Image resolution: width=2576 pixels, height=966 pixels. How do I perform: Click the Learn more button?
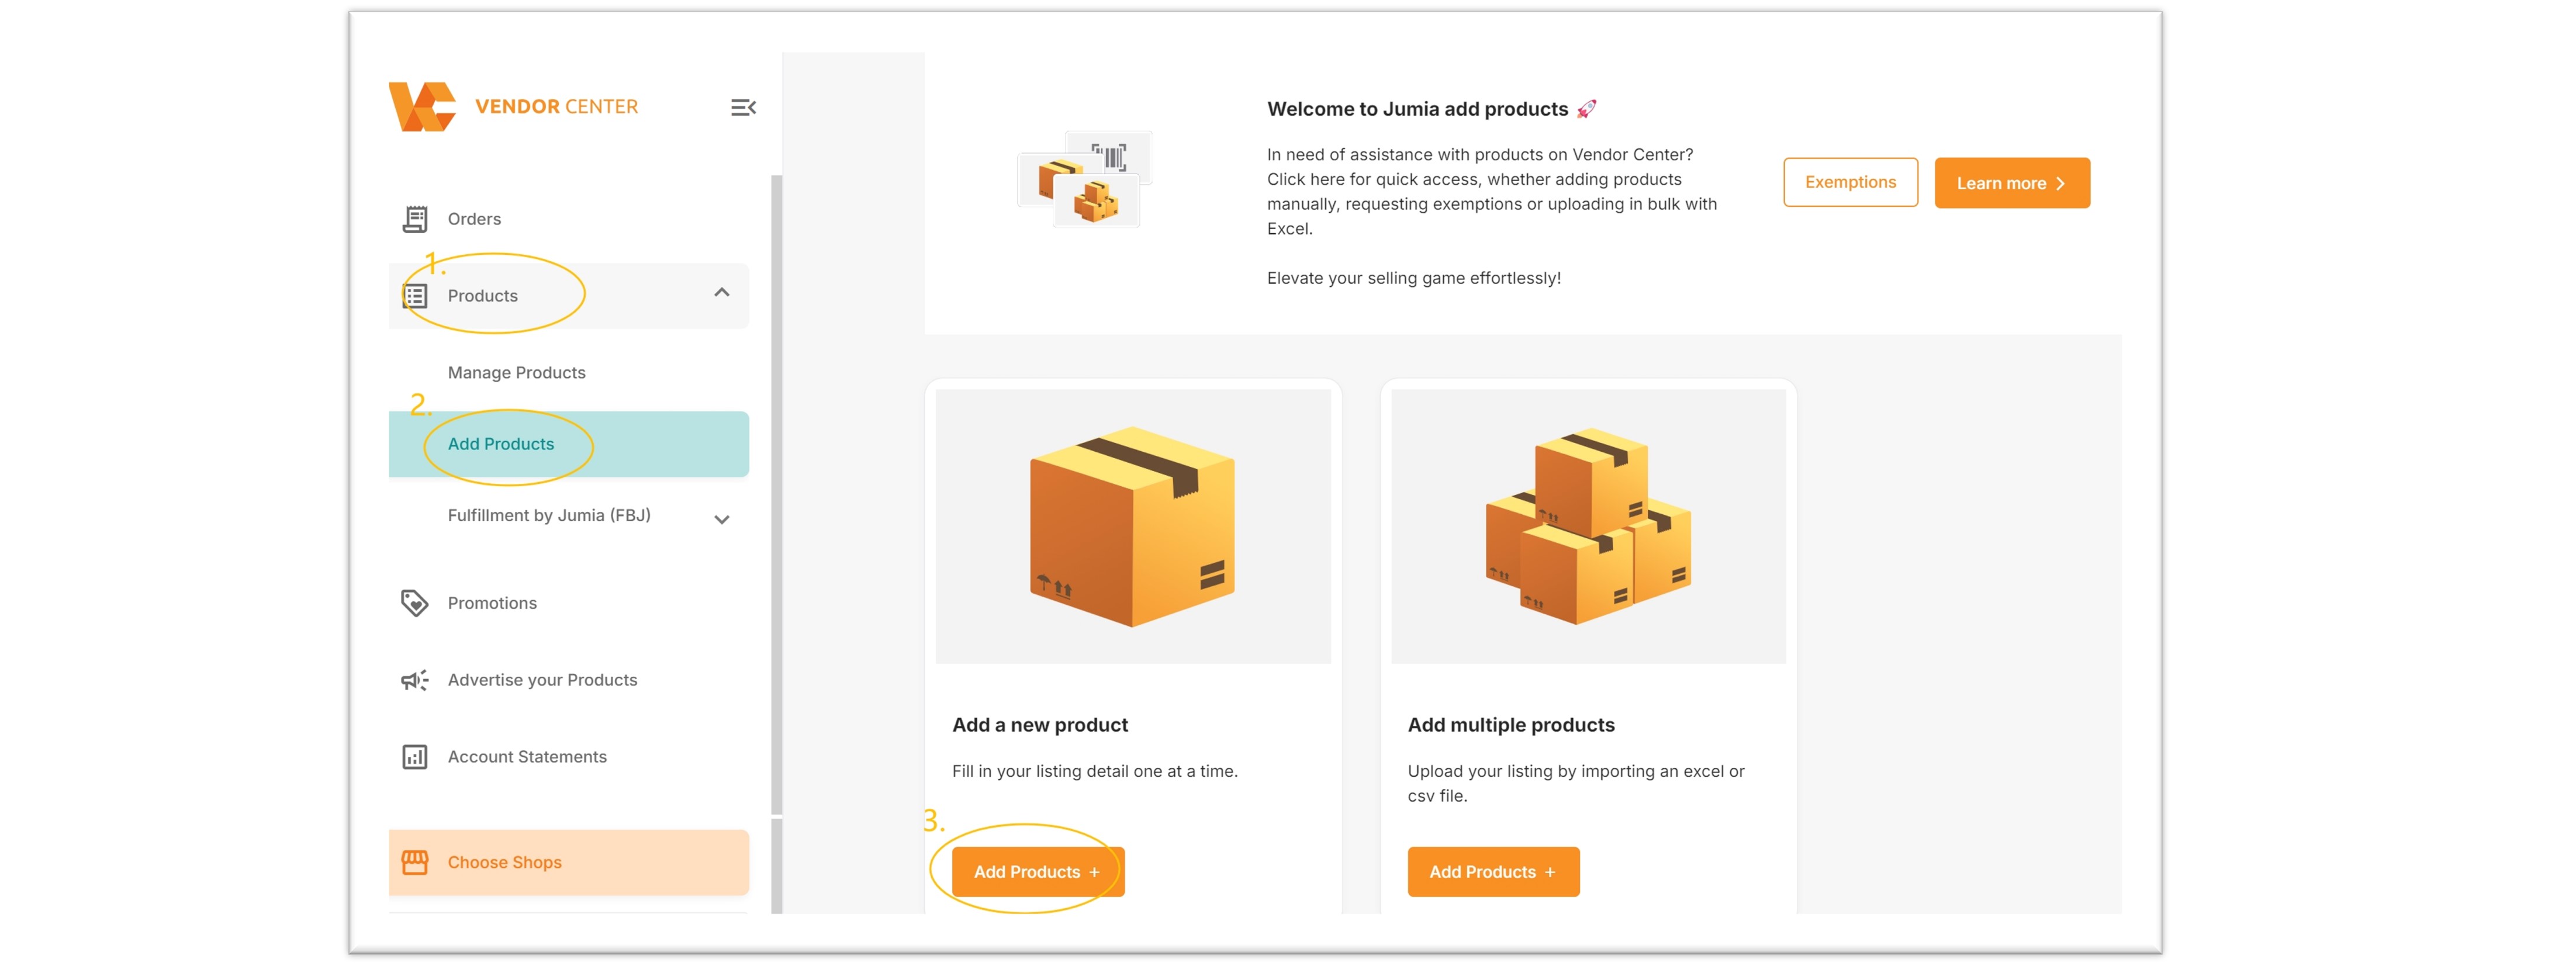2011,183
